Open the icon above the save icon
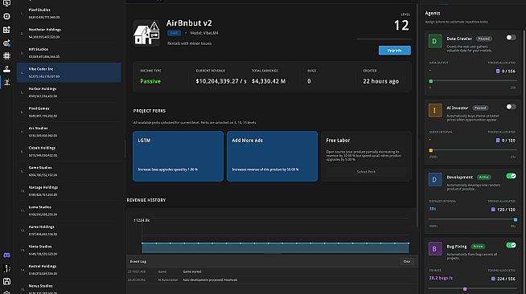The height and width of the screenshot is (294, 526). point(6,268)
